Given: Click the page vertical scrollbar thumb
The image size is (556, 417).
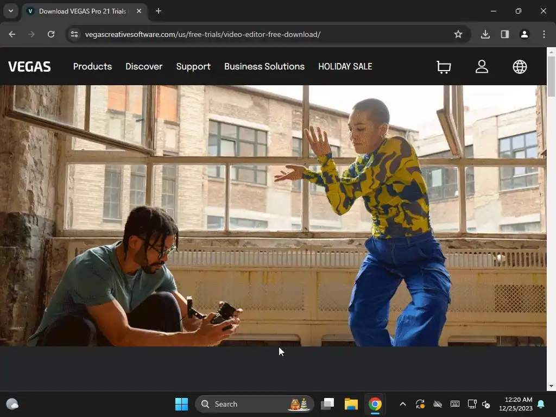Looking at the screenshot, I should (x=551, y=76).
